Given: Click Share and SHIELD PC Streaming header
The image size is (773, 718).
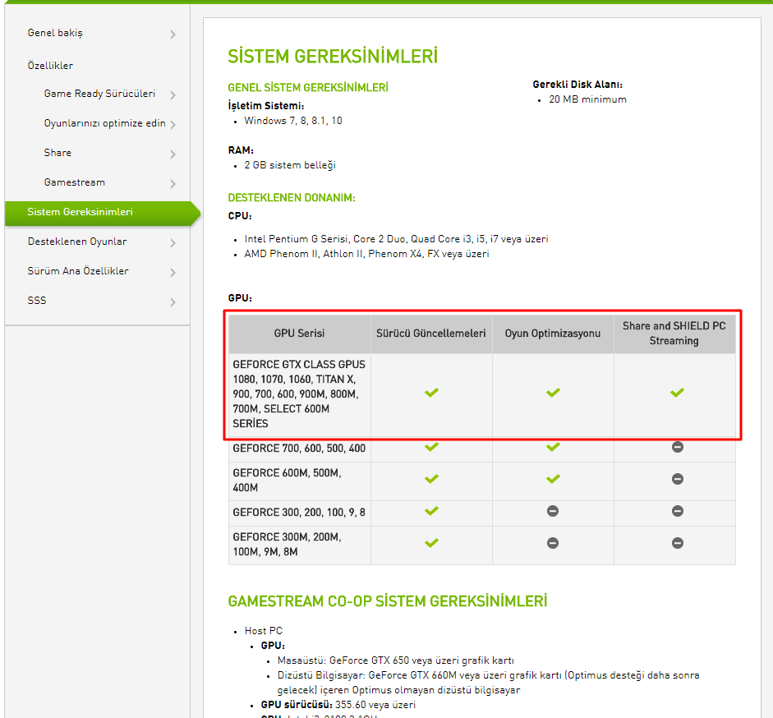Looking at the screenshot, I should coord(674,334).
